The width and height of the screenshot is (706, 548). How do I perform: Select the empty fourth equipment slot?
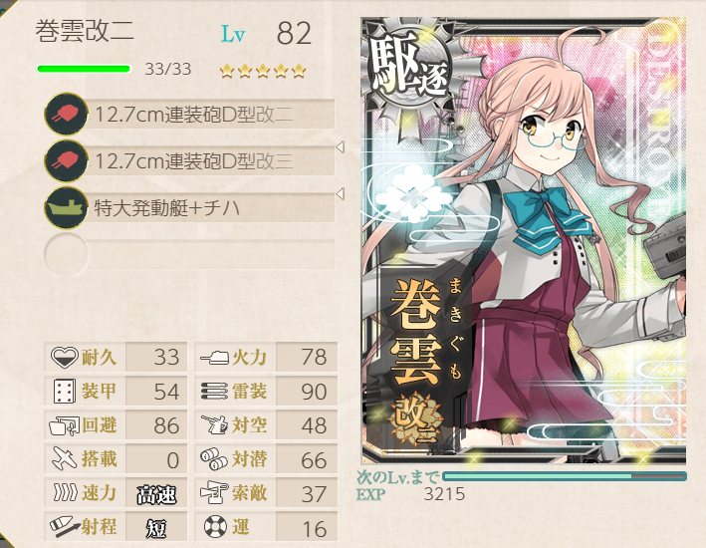[189, 255]
